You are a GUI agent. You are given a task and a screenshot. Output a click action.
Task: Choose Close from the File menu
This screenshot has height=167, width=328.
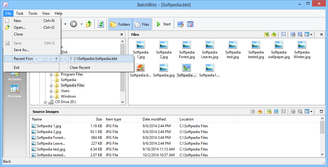point(32,34)
